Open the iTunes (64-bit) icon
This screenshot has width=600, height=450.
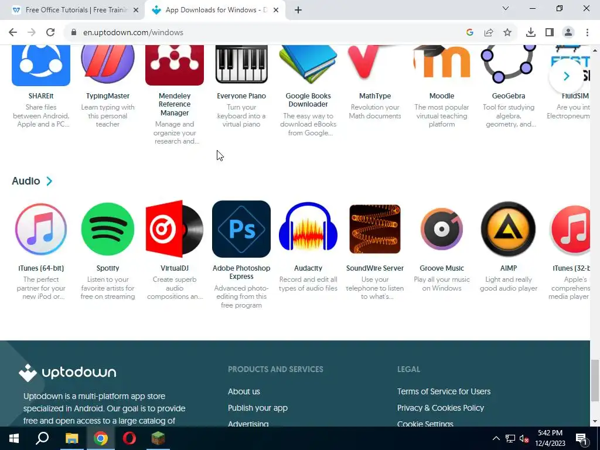click(x=41, y=229)
